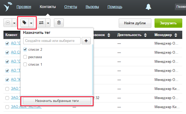Click the transfer arrows icon
This screenshot has width=186, height=114.
click(41, 23)
